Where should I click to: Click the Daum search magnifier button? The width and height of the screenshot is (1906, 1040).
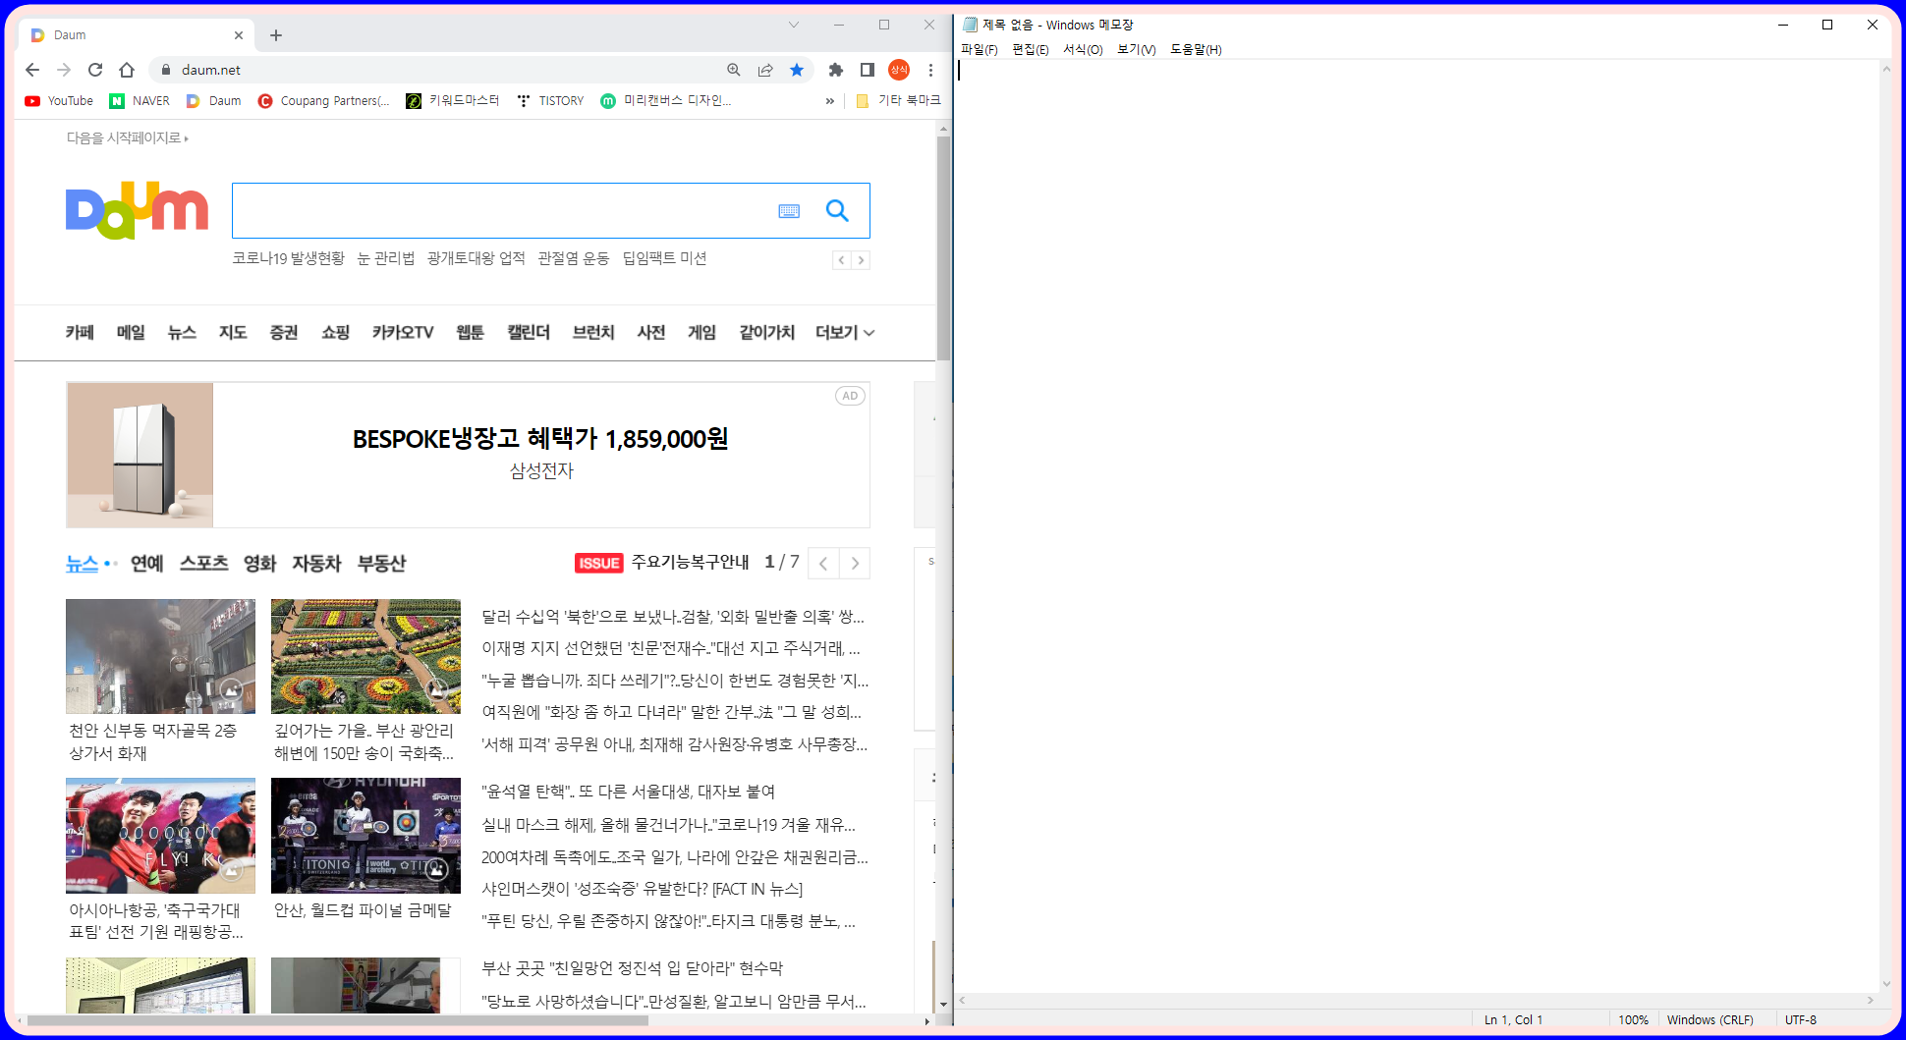coord(837,210)
